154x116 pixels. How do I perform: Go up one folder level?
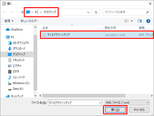pos(22,12)
